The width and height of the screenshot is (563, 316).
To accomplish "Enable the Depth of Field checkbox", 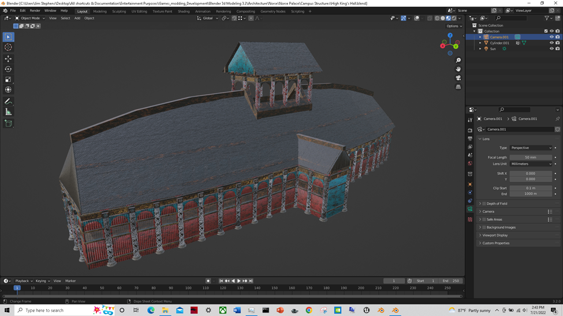I will 484,204.
